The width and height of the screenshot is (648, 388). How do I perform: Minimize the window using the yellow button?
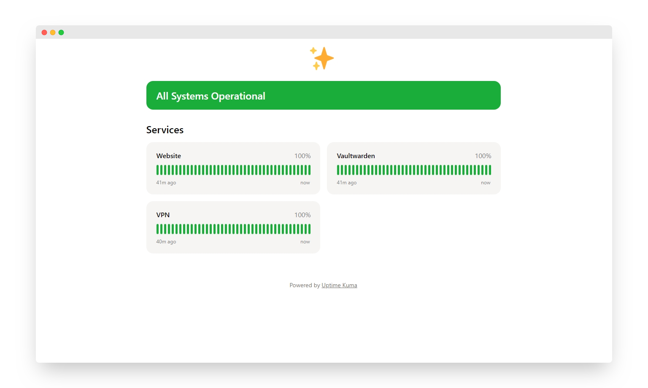(x=53, y=32)
